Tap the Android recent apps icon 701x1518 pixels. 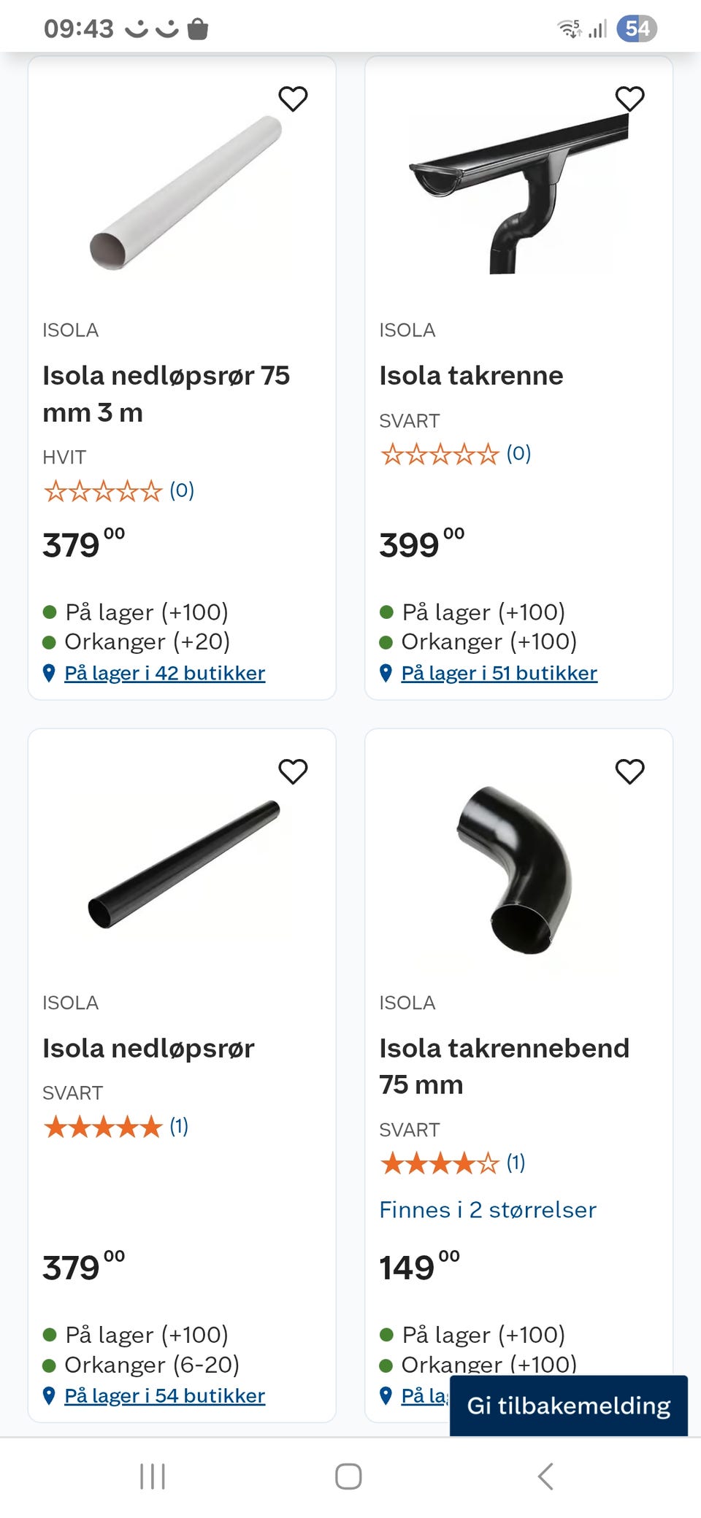coord(153,1476)
